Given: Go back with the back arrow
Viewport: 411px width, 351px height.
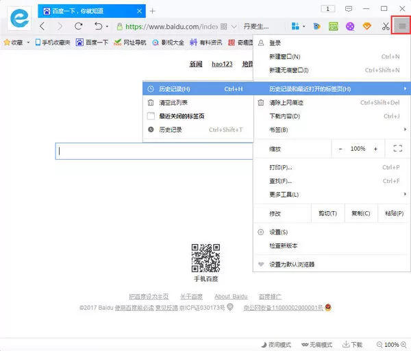Looking at the screenshot, I should click(x=42, y=26).
